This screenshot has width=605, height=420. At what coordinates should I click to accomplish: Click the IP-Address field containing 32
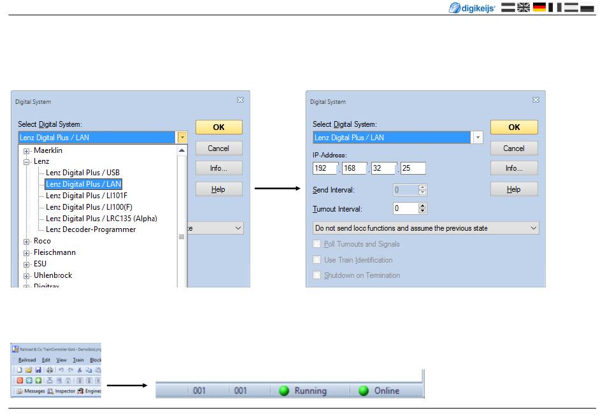click(383, 168)
